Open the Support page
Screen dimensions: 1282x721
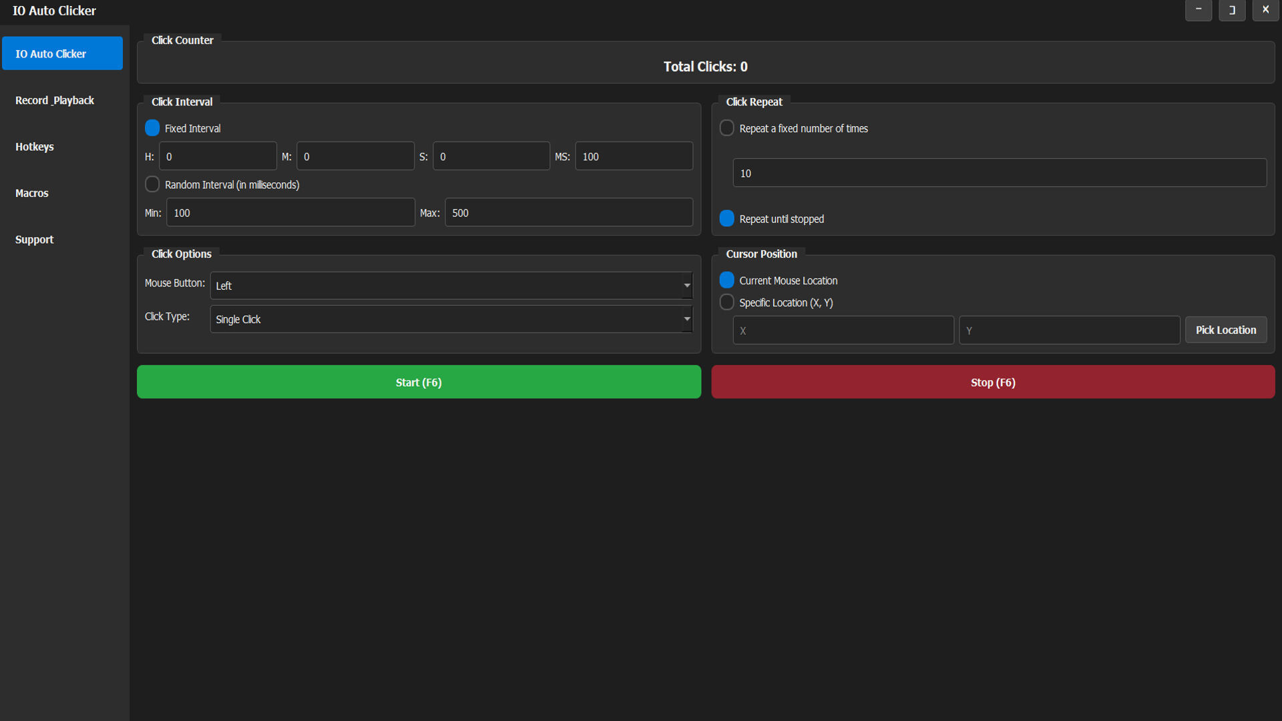34,239
